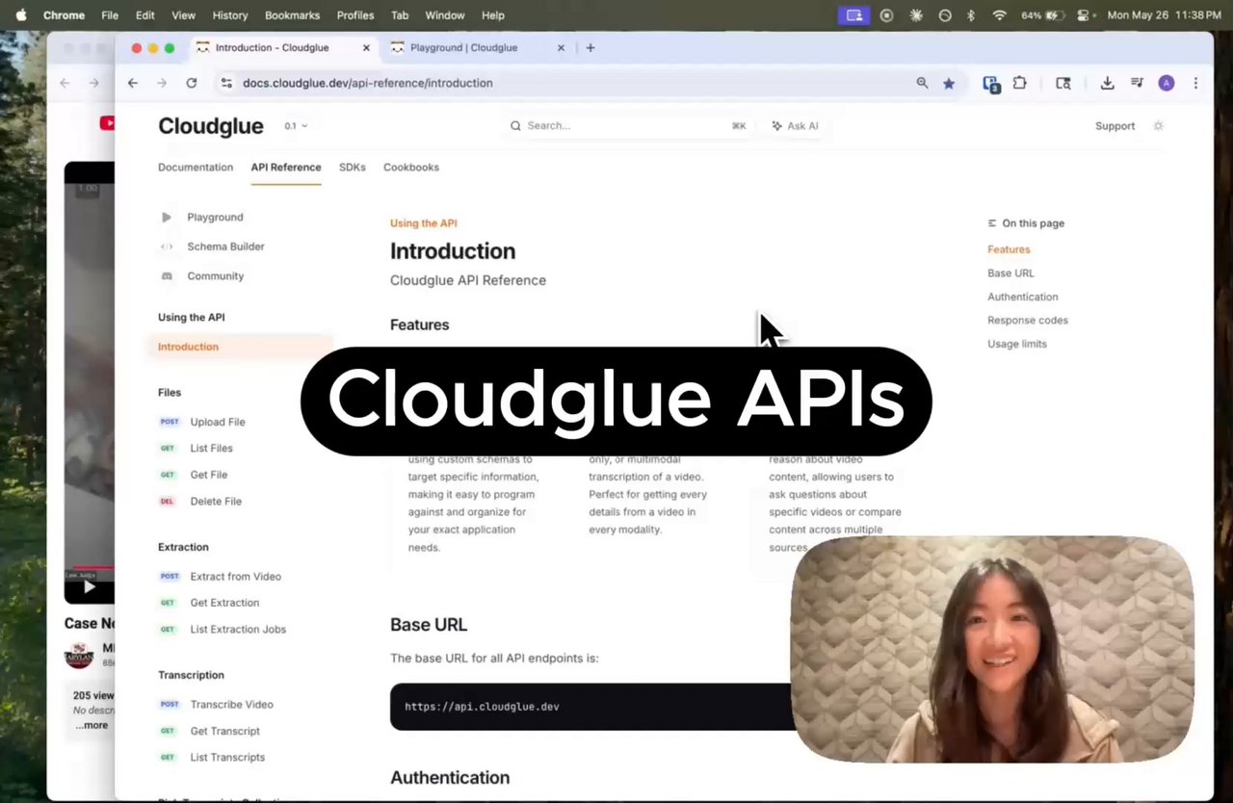
Task: Jump to Base URL in On this page
Action: (1010, 273)
